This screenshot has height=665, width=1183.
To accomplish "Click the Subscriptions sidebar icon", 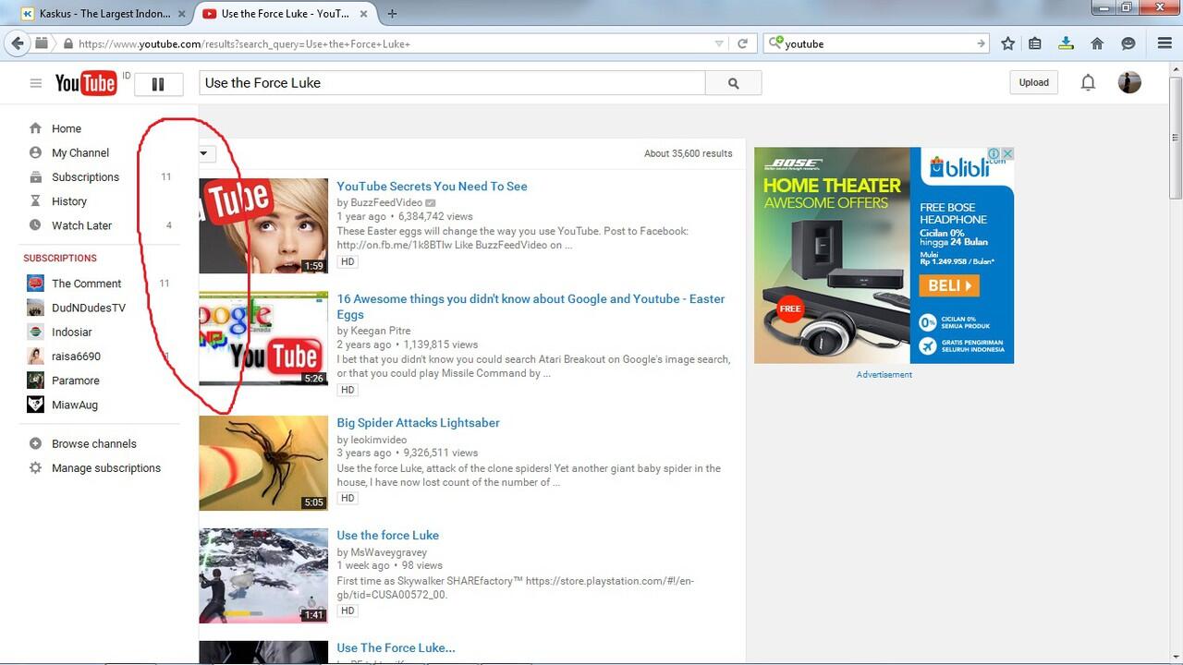I will pyautogui.click(x=35, y=176).
